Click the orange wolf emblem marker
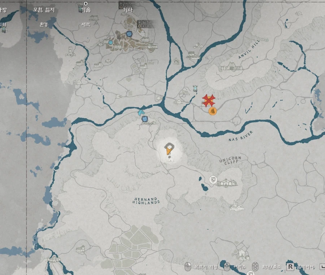Screen dimensions: 325x275 [x=213, y=111]
